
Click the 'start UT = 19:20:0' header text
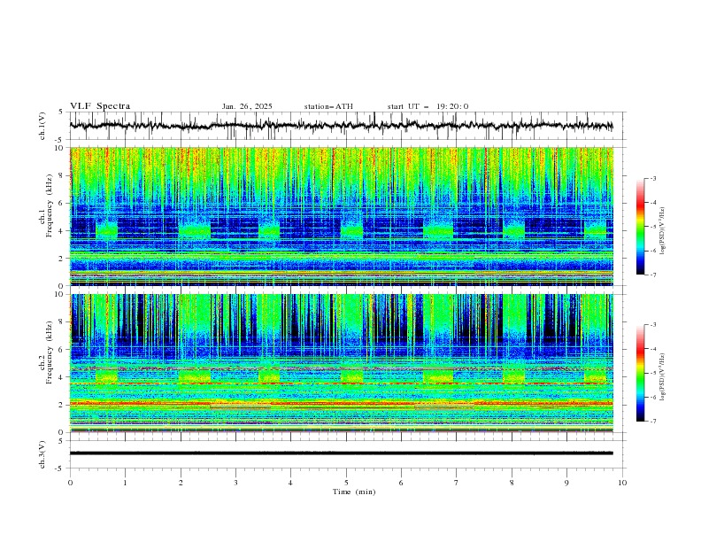point(428,106)
